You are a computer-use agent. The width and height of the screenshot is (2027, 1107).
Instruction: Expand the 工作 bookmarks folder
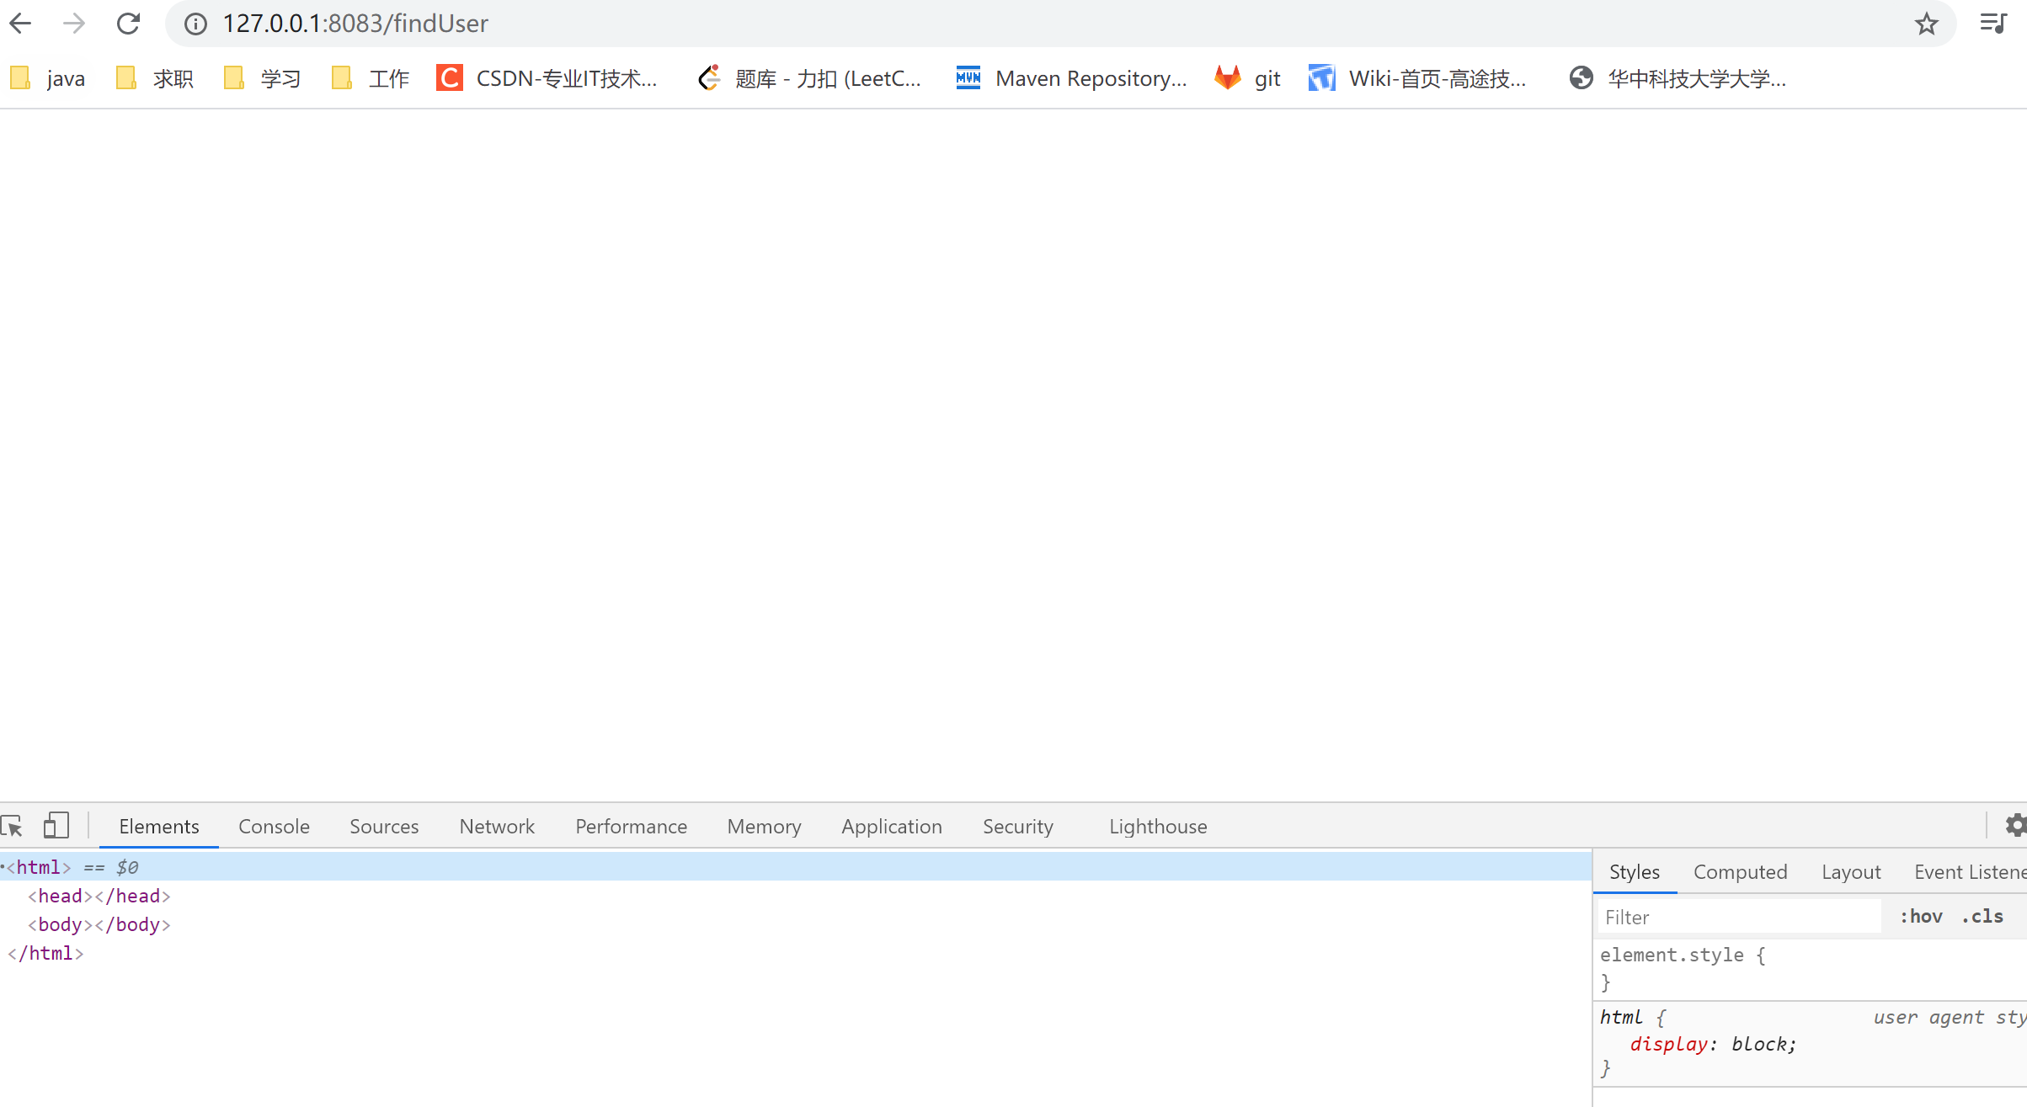371,78
